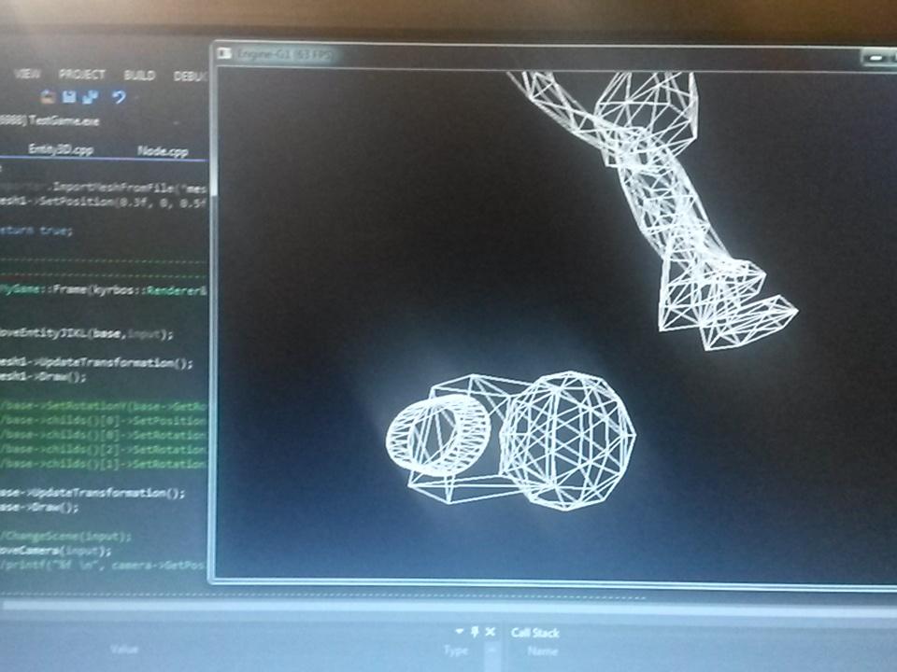Click the Undo toolbar icon
The width and height of the screenshot is (897, 672).
coord(119,96)
